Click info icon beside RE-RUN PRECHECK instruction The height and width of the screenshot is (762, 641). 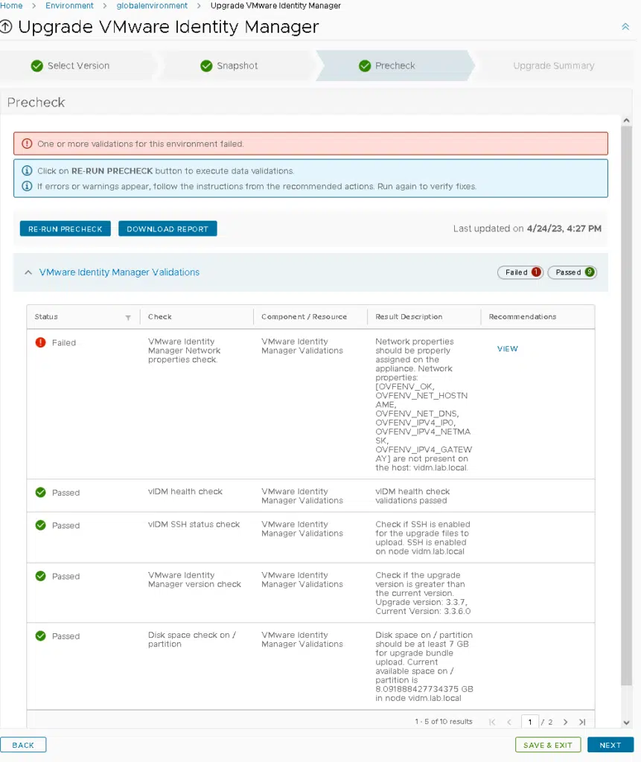click(x=28, y=170)
